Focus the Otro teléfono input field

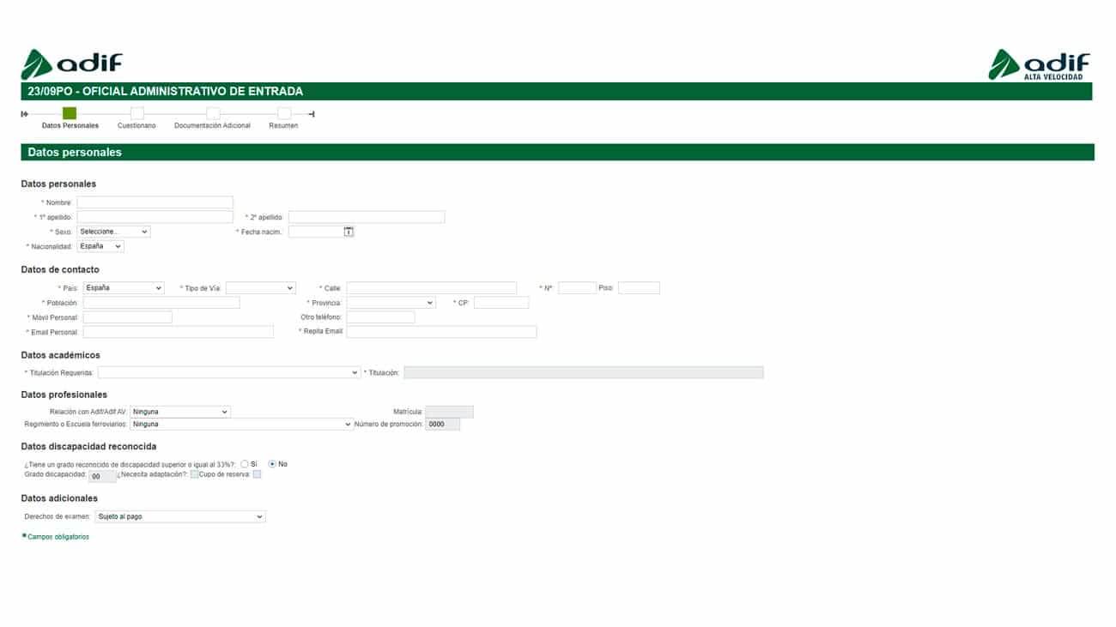381,317
